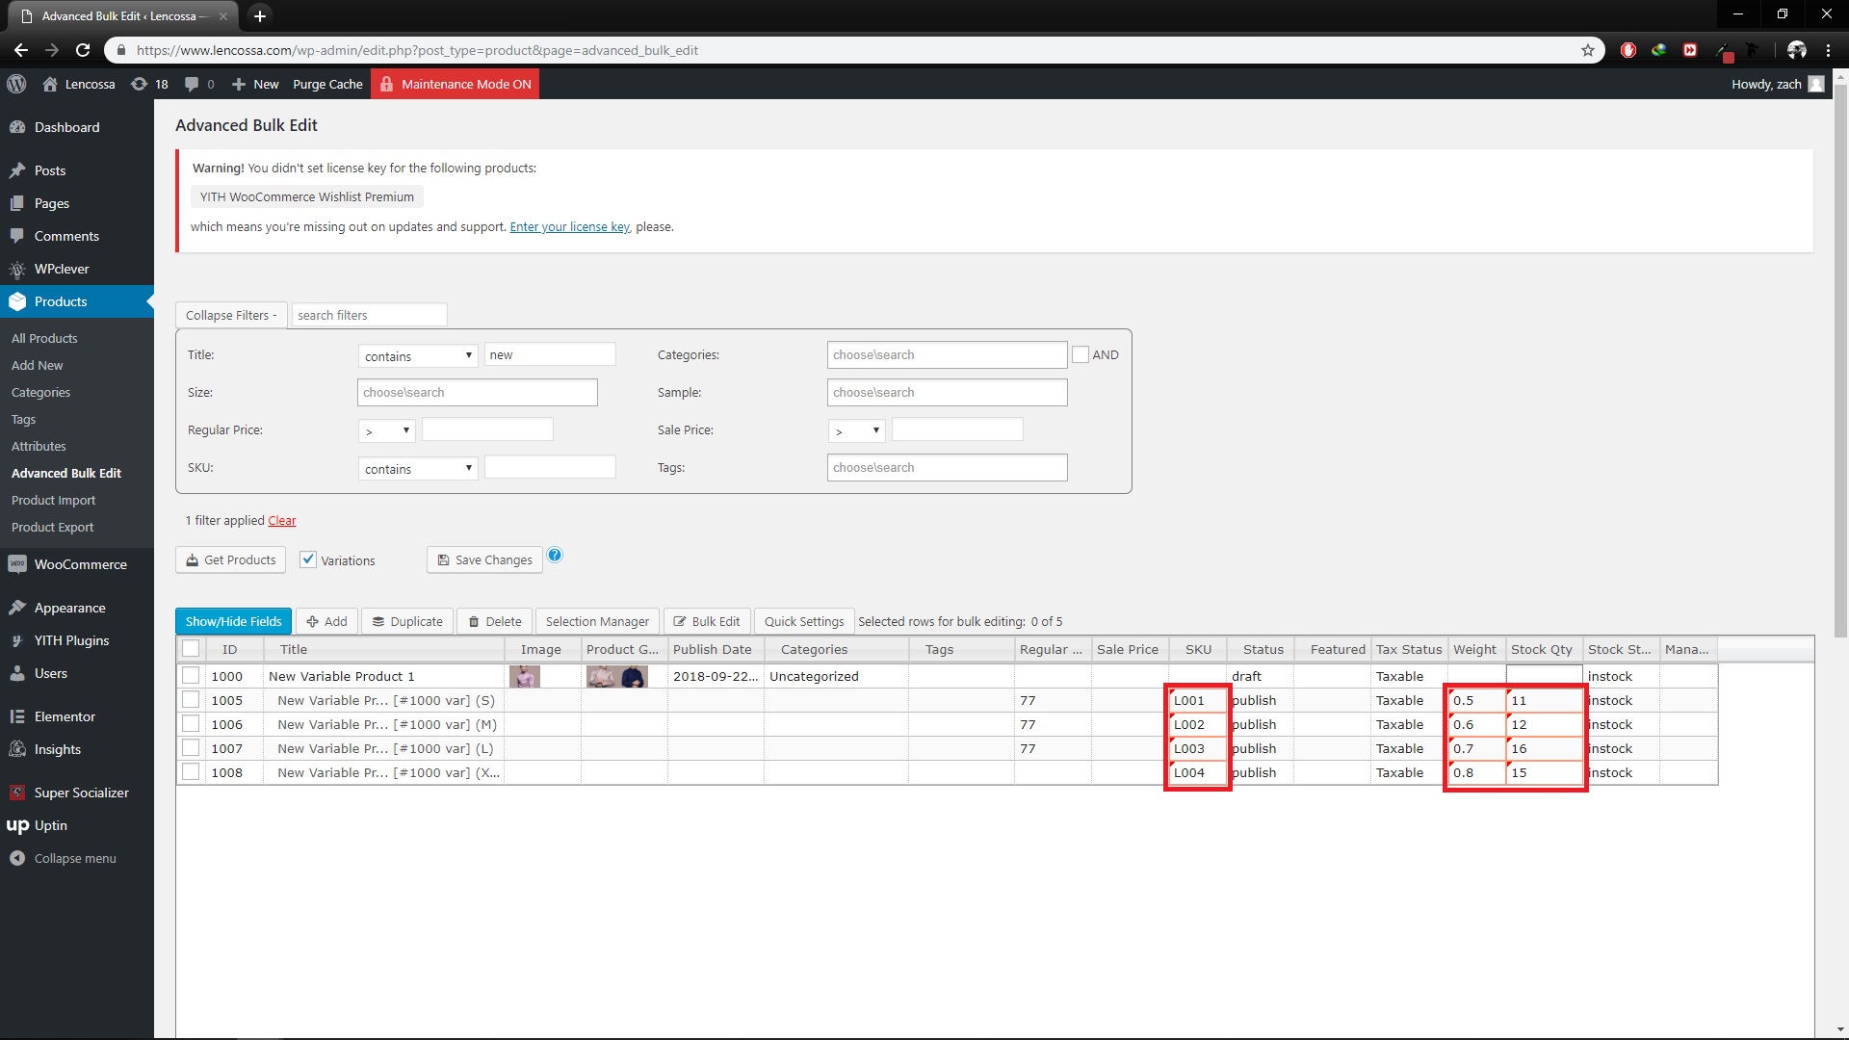Toggle the Categories AND checkbox
Image resolution: width=1849 pixels, height=1040 pixels.
1081,354
